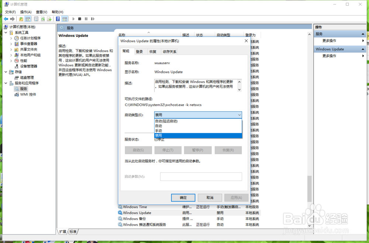
Task: Open 本地用户和组 in the tree
Action: [30, 55]
